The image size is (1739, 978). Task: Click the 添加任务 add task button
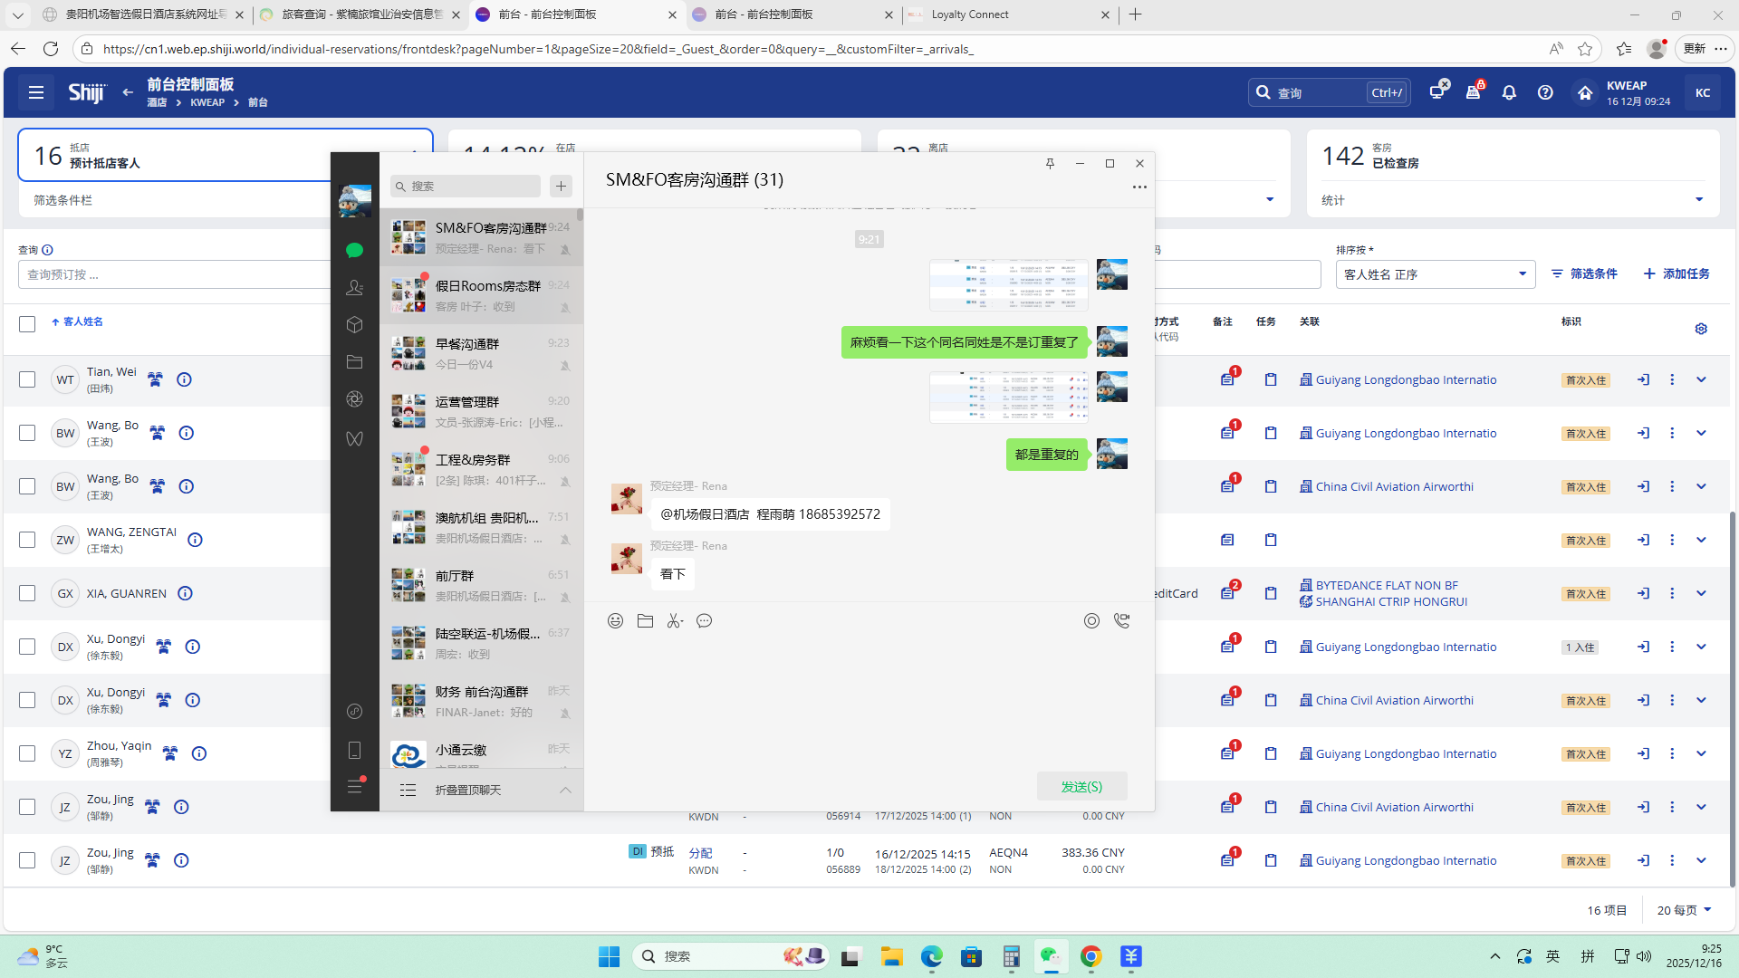click(1677, 274)
